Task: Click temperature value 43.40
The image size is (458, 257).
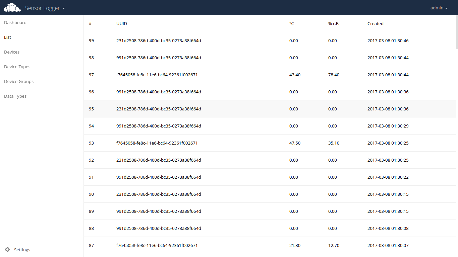Action: [x=295, y=75]
